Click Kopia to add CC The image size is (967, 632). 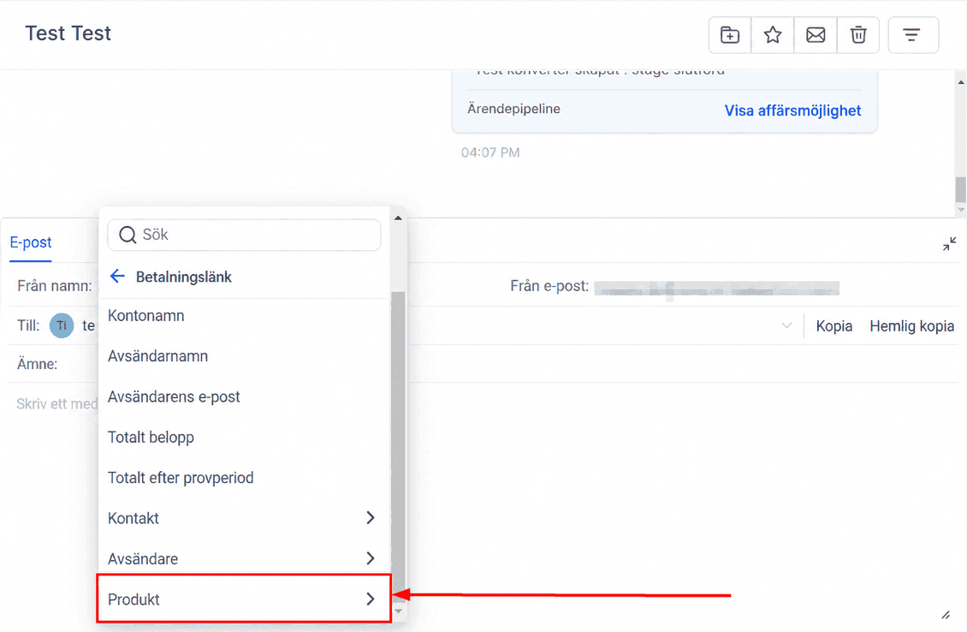[x=834, y=326]
